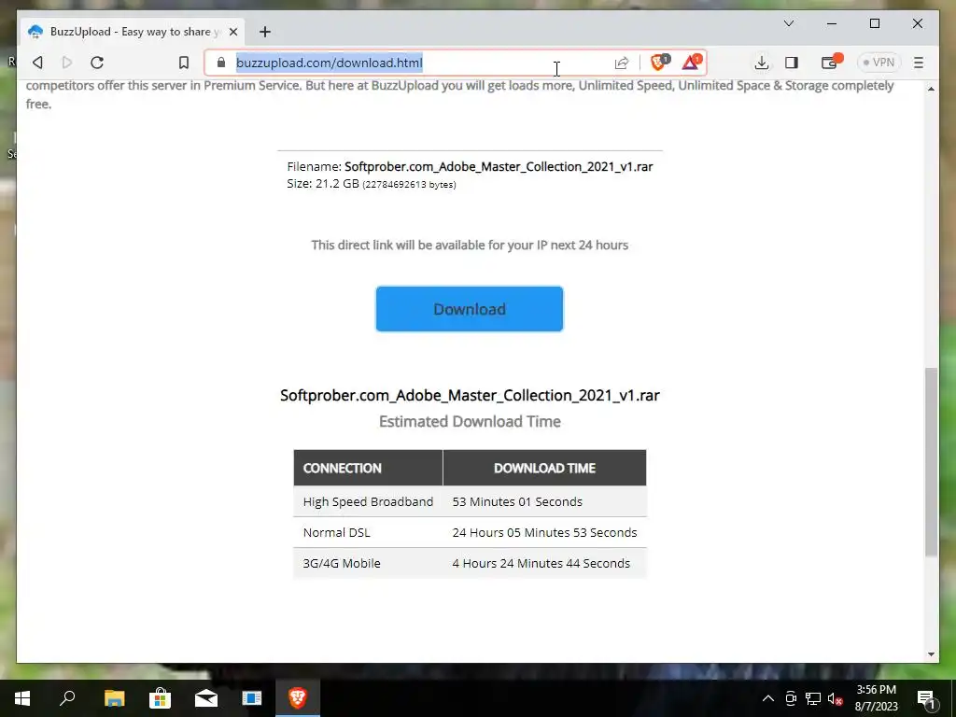Select the filename text after Filename label
The image size is (956, 717).
pos(499,166)
